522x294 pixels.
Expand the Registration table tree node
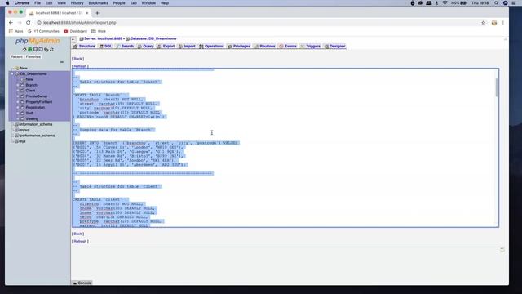(18, 108)
